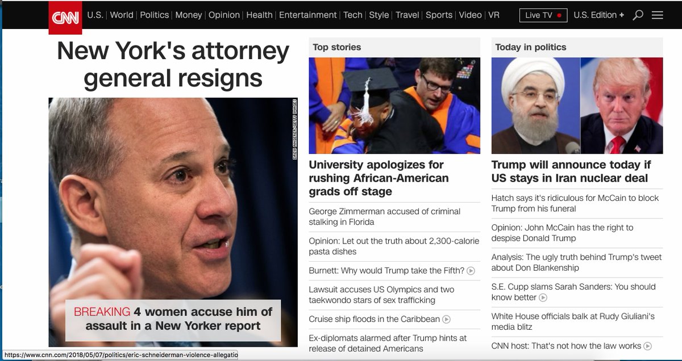This screenshot has height=361, width=682.
Task: Select the VR nav item
Action: click(494, 15)
